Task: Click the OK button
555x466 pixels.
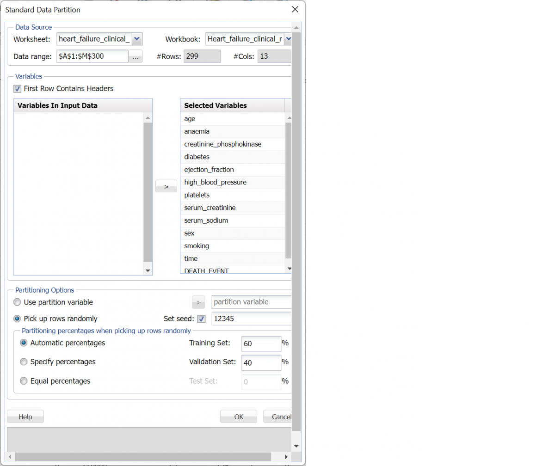Action: click(238, 417)
